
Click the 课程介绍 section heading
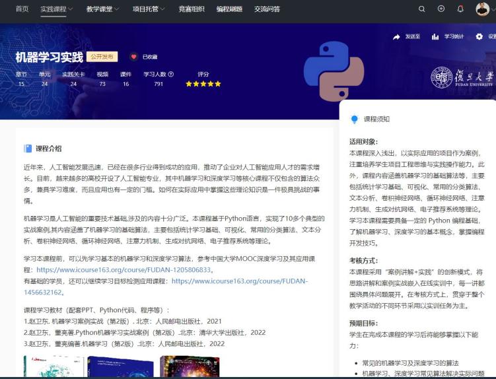pos(49,149)
